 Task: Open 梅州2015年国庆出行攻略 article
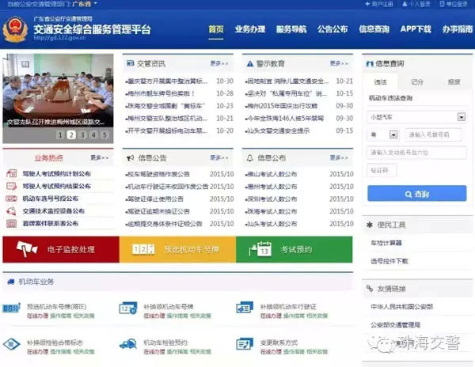281,106
